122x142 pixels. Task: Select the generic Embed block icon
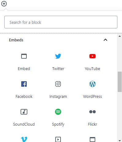(x=24, y=56)
